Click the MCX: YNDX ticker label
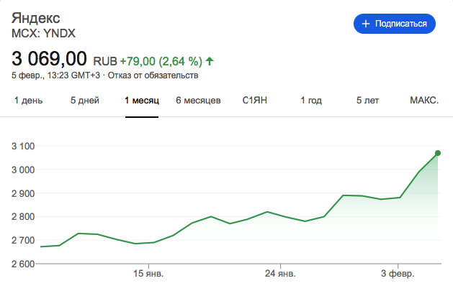Image resolution: width=453 pixels, height=286 pixels. [43, 34]
